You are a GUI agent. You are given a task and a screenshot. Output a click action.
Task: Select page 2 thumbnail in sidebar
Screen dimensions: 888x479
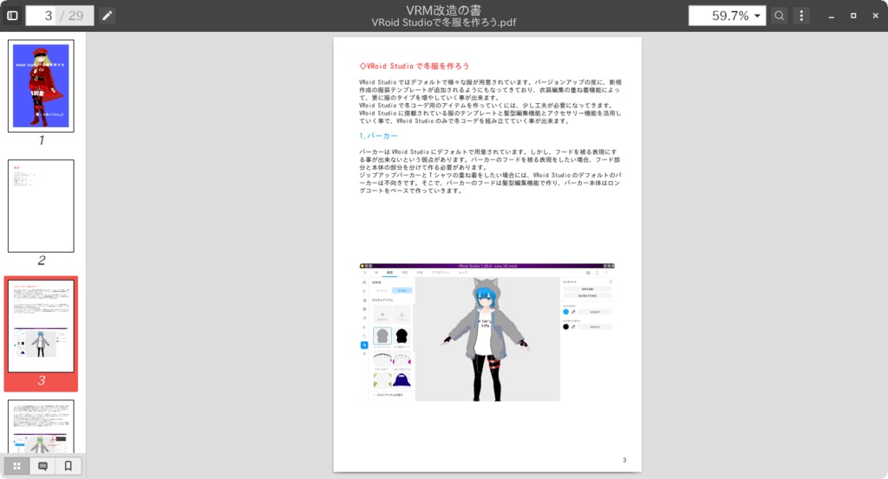[41, 206]
